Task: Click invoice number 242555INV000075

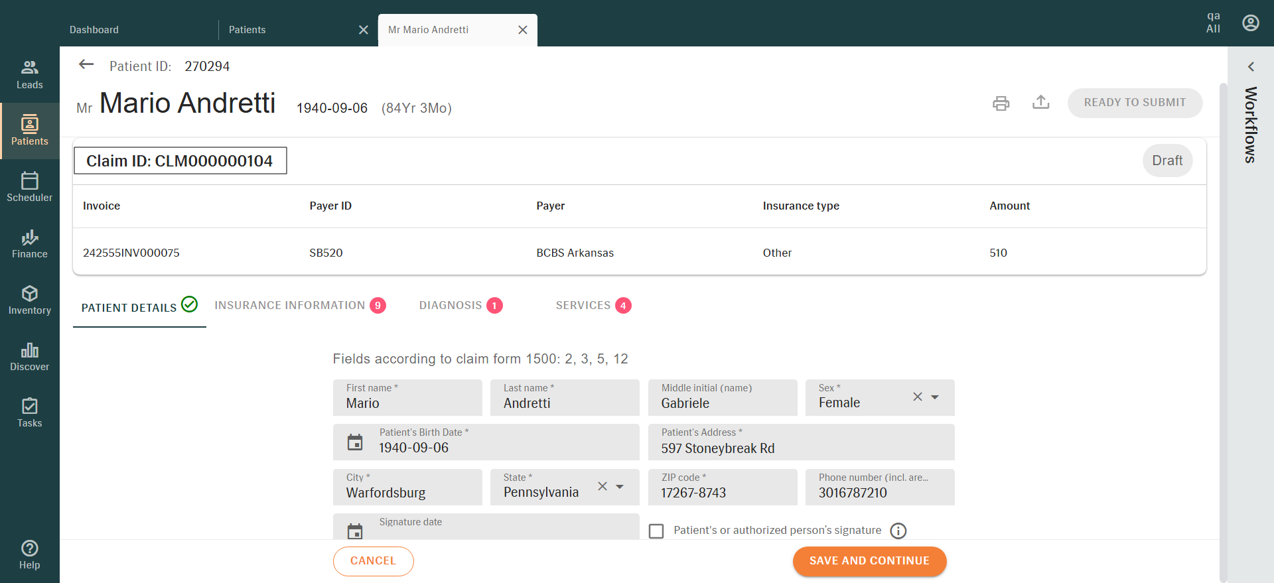Action: pyautogui.click(x=131, y=253)
